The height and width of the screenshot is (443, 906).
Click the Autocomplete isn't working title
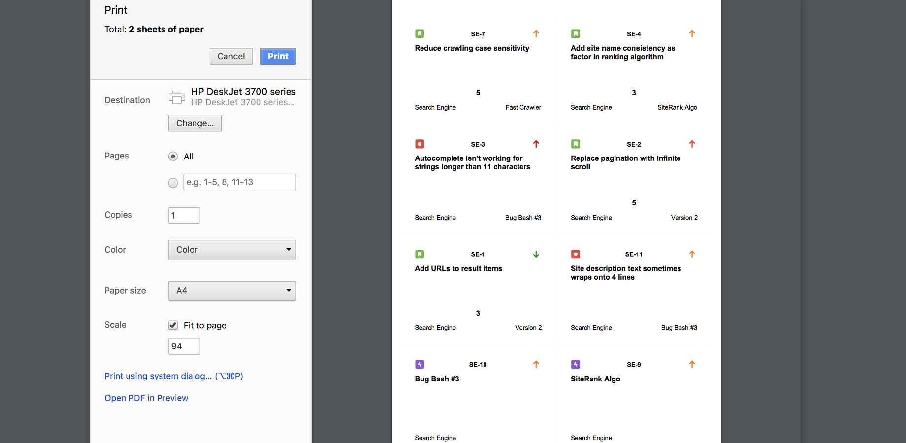pos(473,162)
